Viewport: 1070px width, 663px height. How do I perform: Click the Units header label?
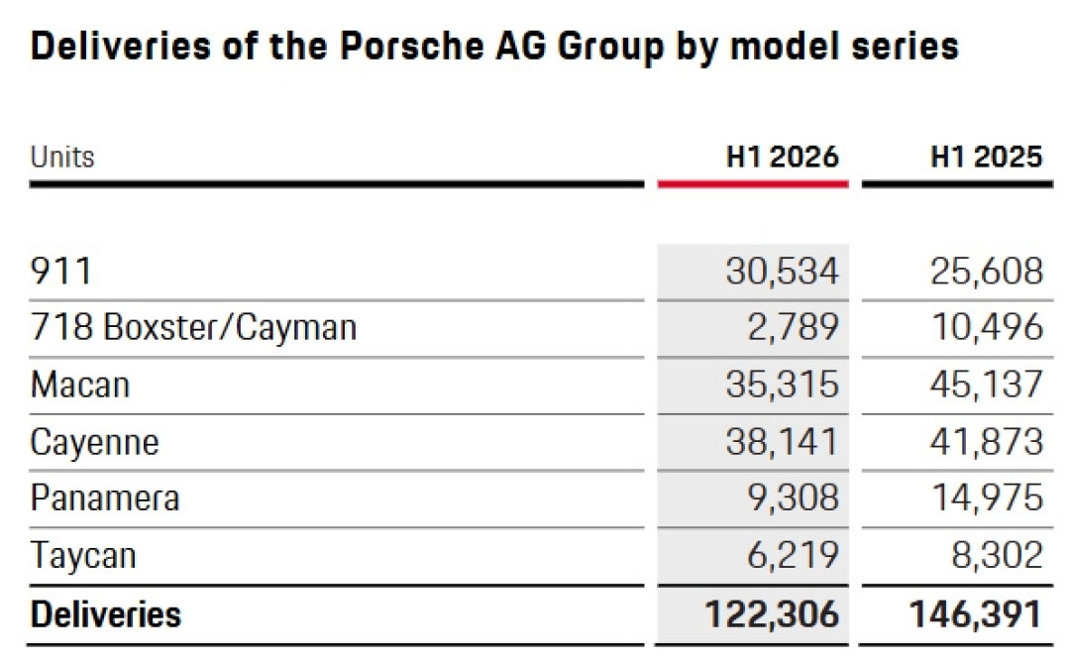click(x=62, y=157)
